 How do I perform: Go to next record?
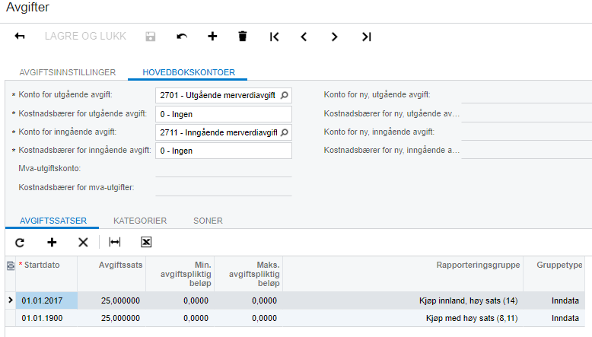coord(334,37)
